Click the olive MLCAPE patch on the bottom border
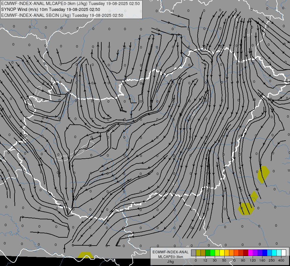This screenshot has height=266, width=290. coord(85,255)
